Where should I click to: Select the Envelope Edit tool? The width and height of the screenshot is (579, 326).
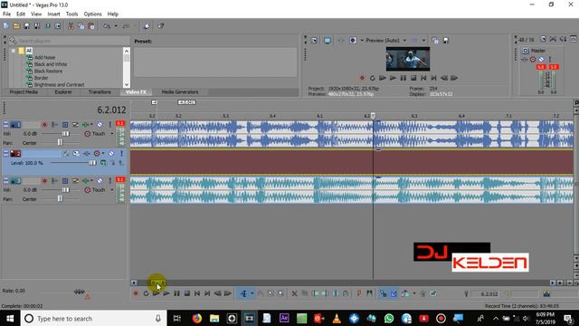[261, 293]
